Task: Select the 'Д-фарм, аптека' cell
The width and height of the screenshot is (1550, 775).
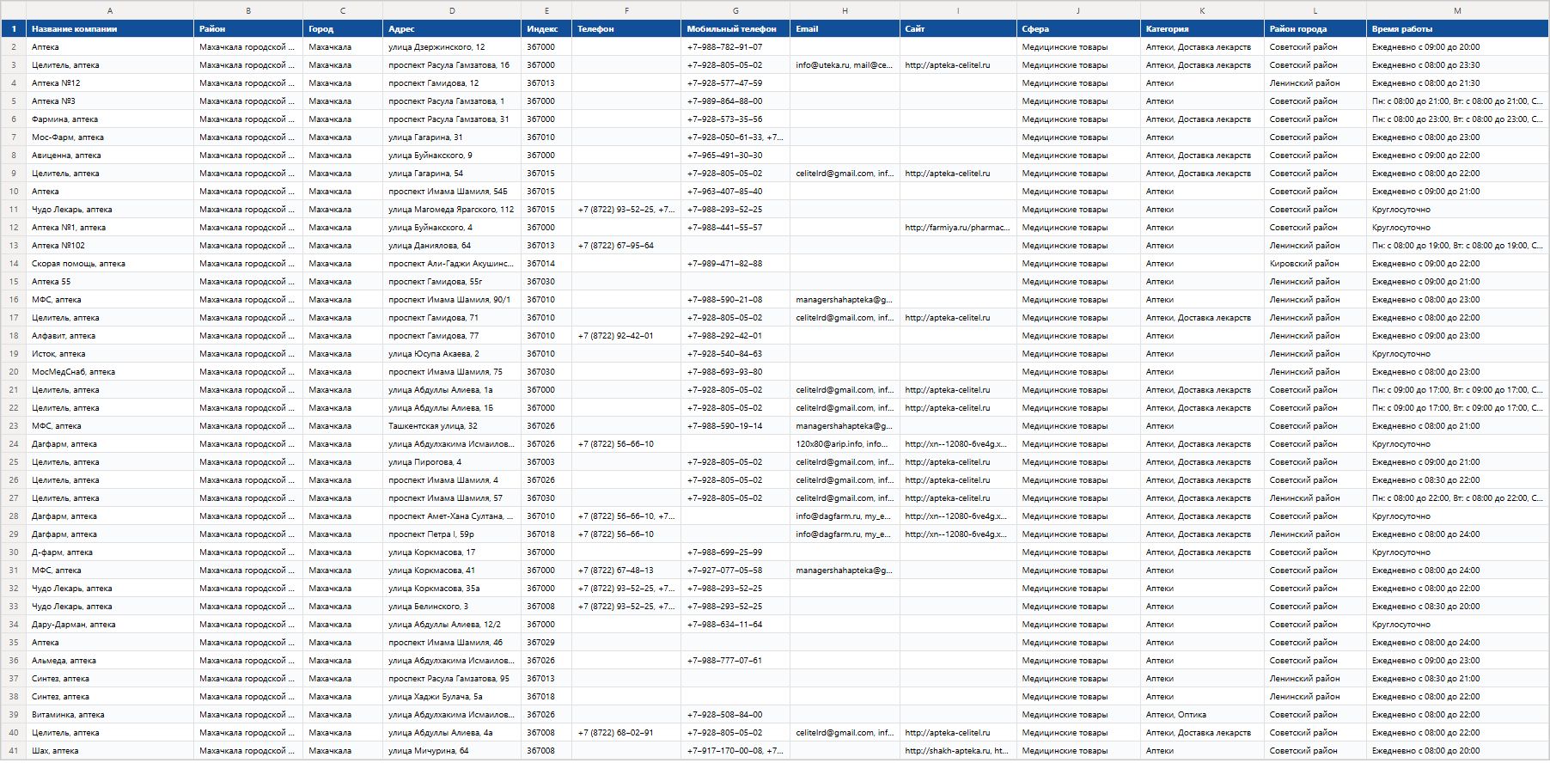Action: (x=110, y=552)
